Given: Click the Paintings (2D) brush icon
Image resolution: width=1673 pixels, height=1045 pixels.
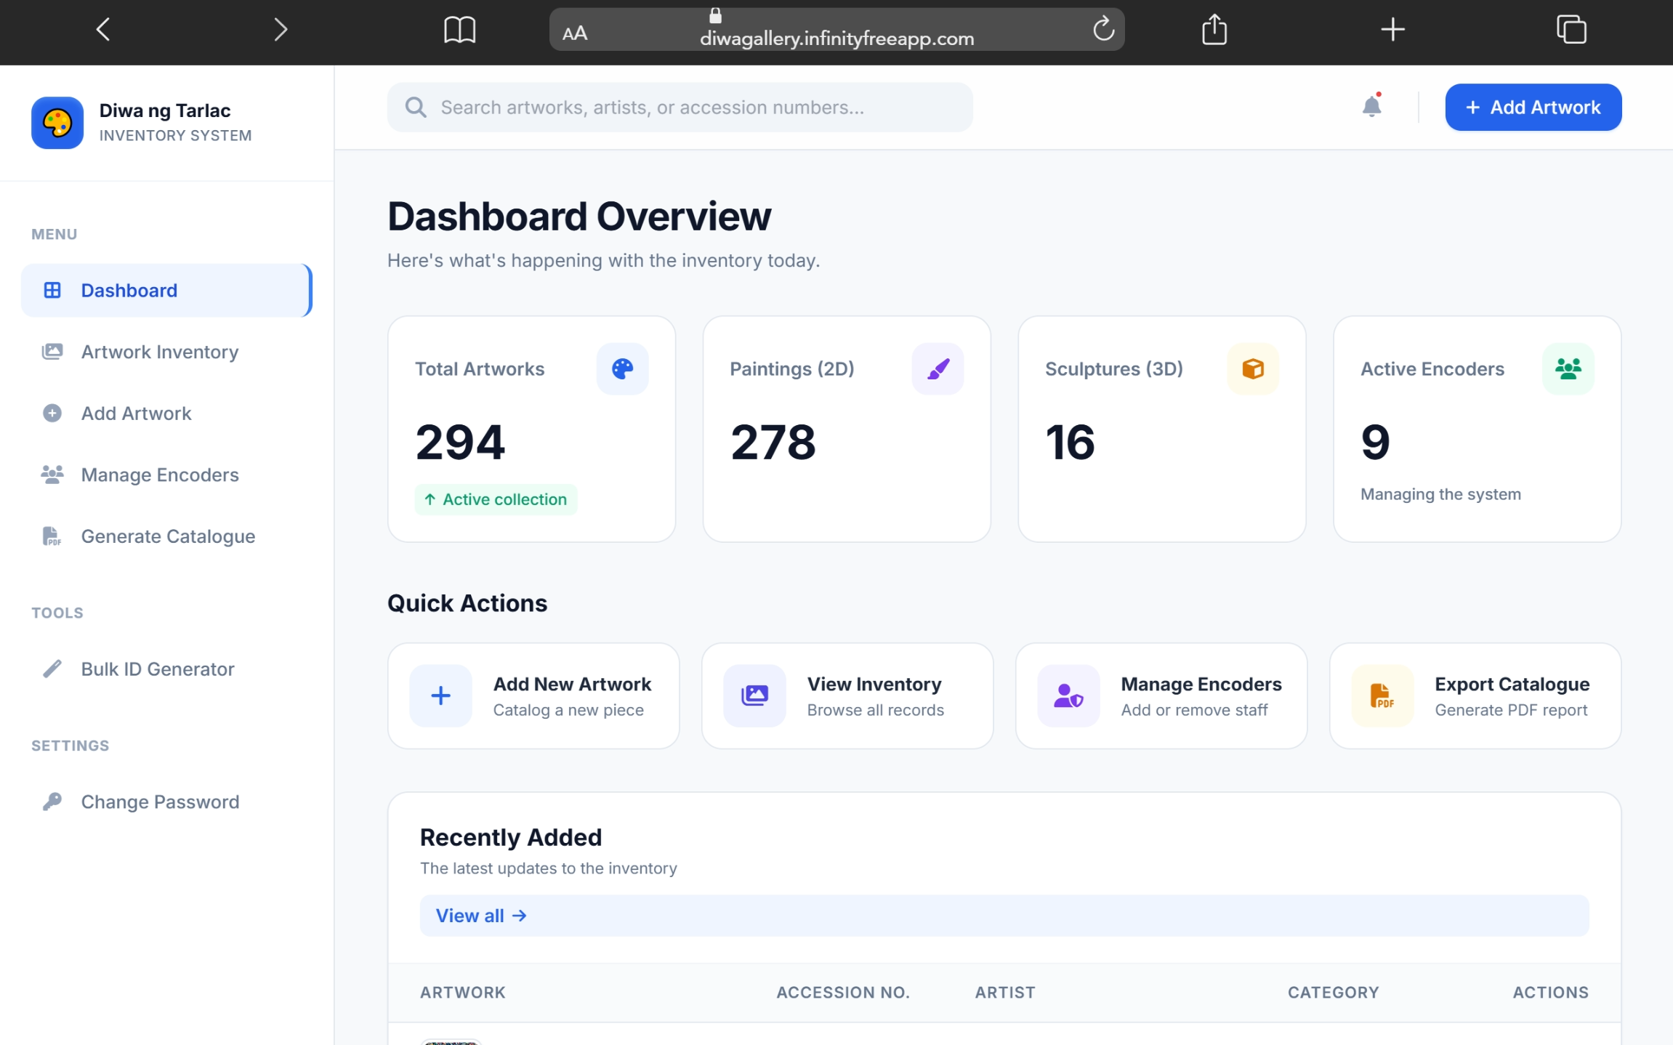Looking at the screenshot, I should click(938, 369).
